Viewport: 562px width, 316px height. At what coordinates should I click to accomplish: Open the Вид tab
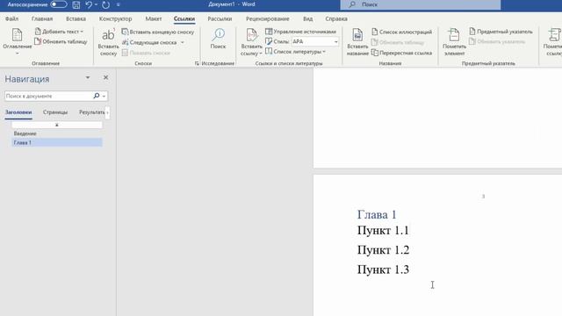(308, 18)
